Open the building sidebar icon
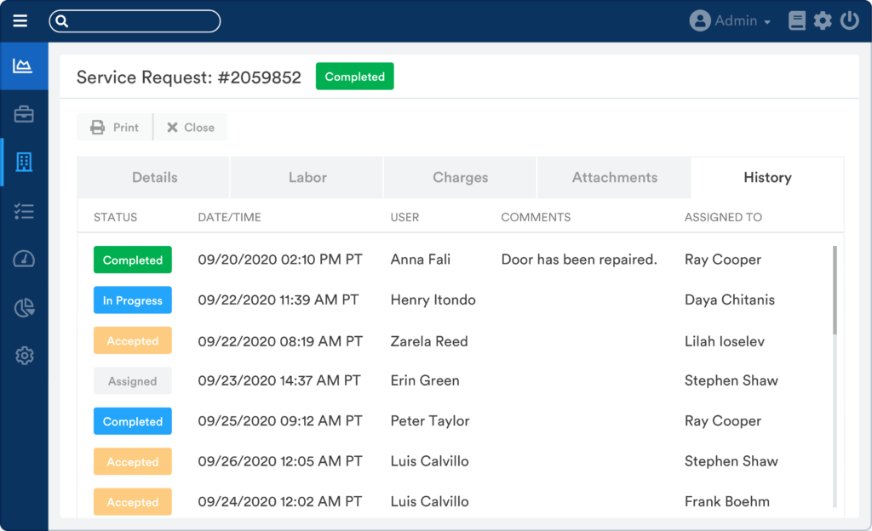 click(x=24, y=163)
